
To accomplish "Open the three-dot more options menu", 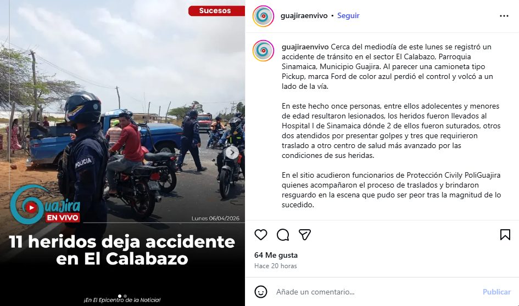I will pyautogui.click(x=504, y=16).
